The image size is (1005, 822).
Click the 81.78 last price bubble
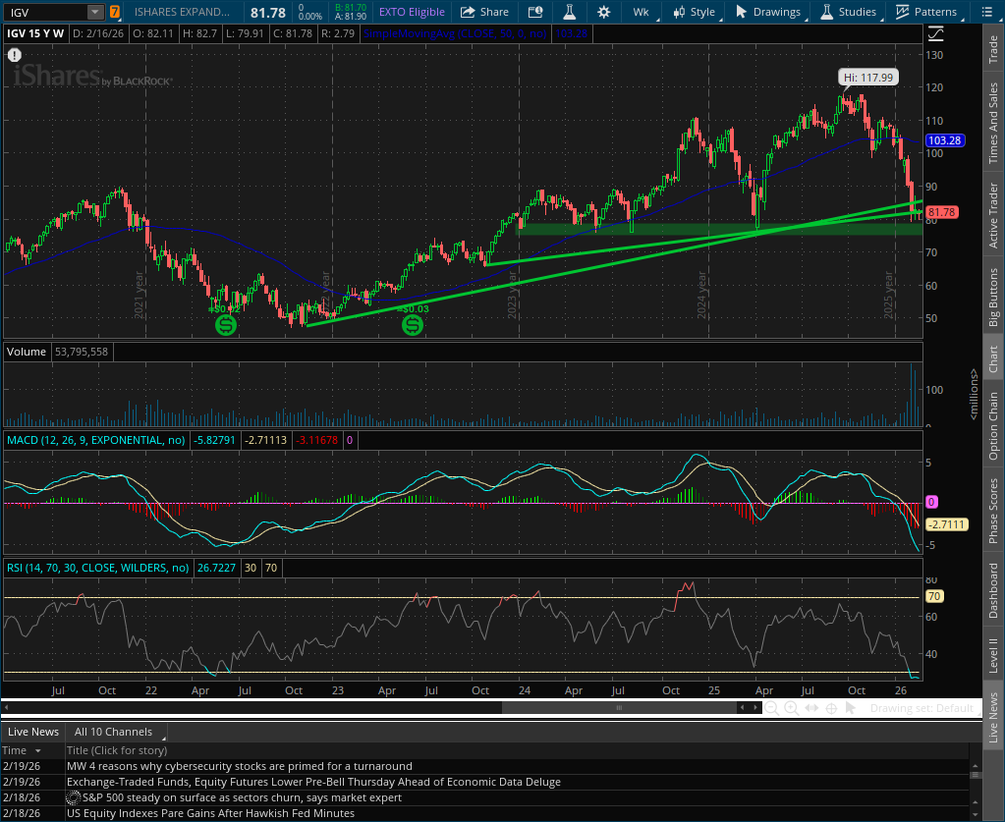941,212
